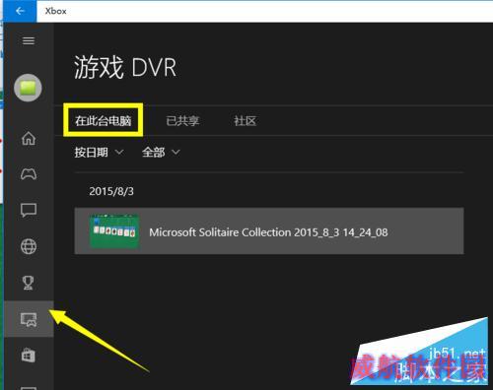The image size is (493, 390).
Task: Select Microsoft Solitaire Collection 2015_8_3 recording title
Action: click(268, 232)
